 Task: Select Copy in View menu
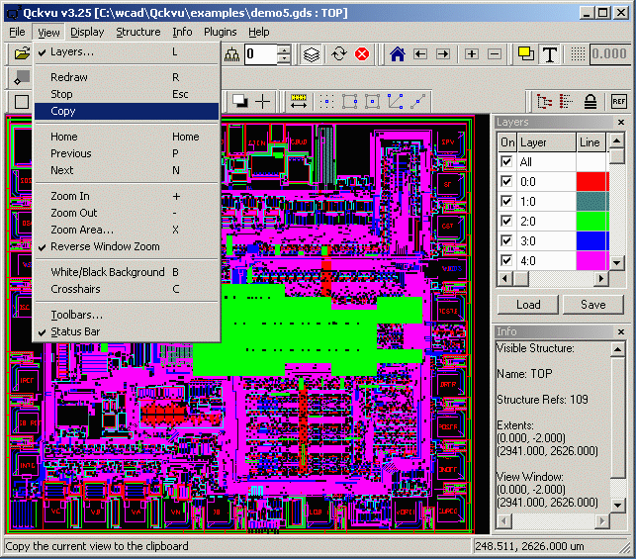click(x=127, y=111)
